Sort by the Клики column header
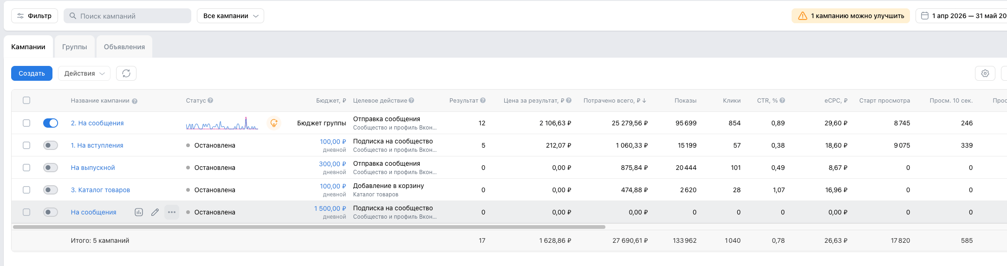The image size is (1007, 266). [732, 101]
